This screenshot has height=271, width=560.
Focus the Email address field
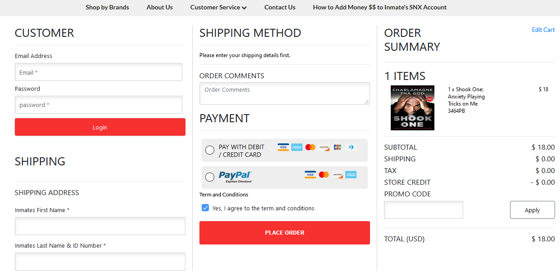click(99, 72)
